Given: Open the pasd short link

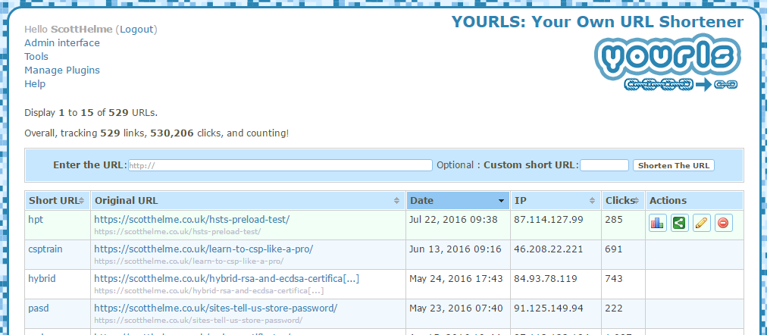Looking at the screenshot, I should pyautogui.click(x=39, y=308).
